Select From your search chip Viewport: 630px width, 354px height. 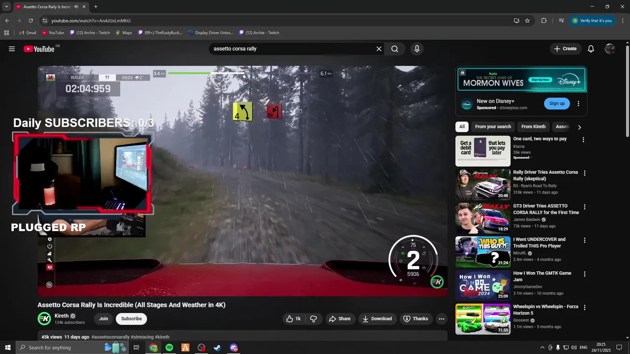493,126
